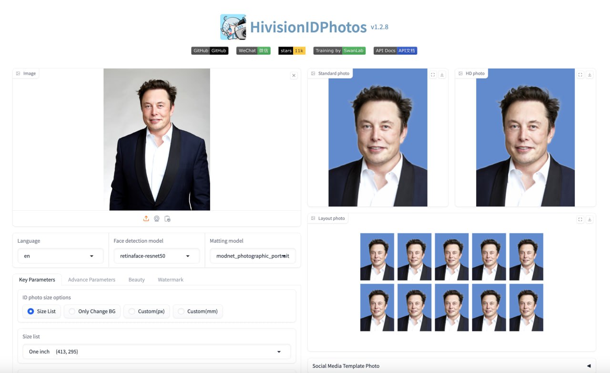Open the GitHub badge link
This screenshot has height=373, width=610.
click(210, 50)
